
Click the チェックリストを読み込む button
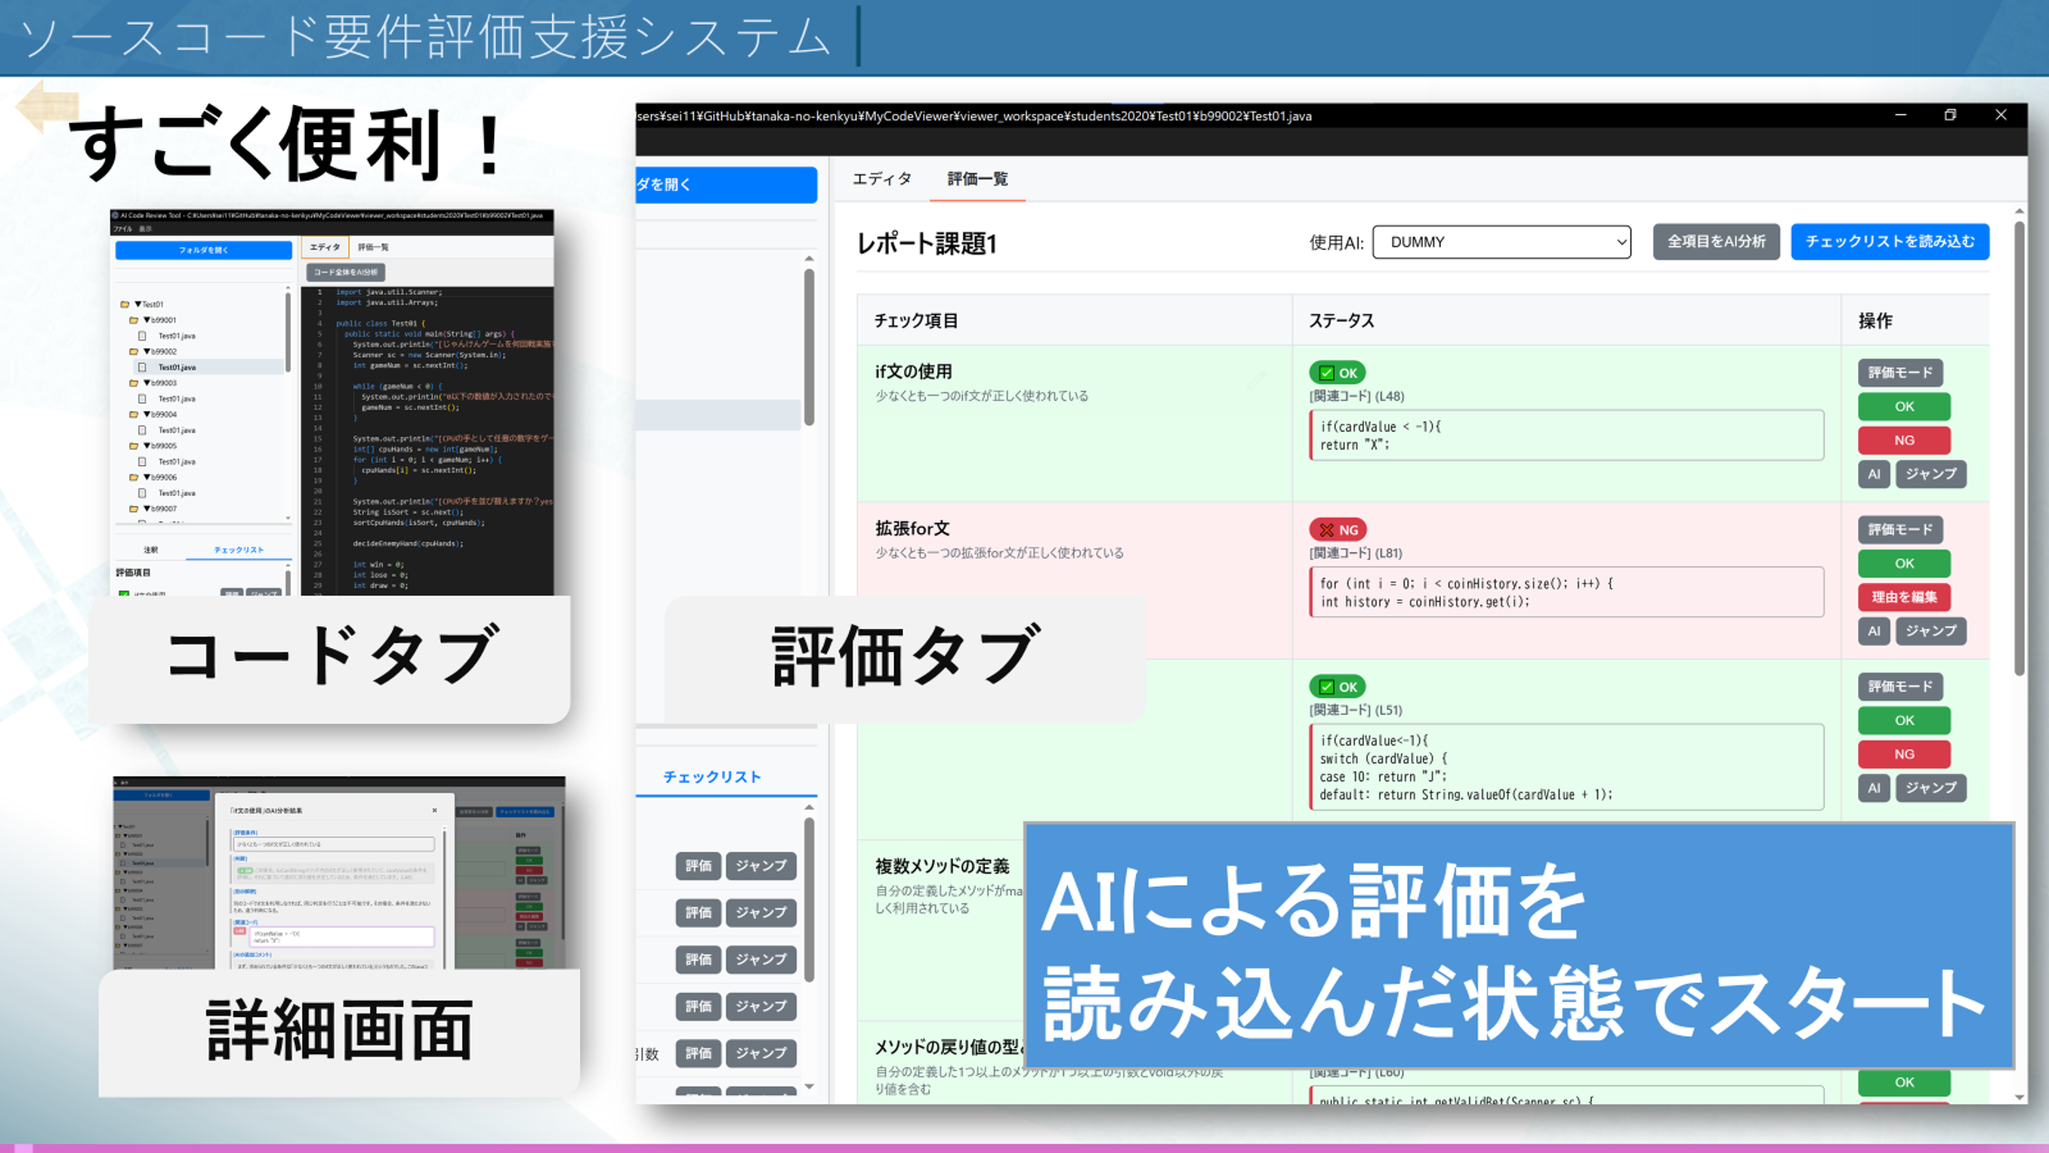point(1889,242)
